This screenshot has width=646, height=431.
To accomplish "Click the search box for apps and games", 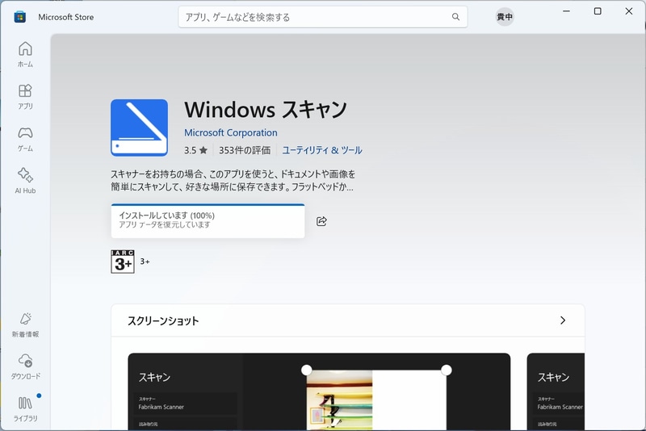I will [x=322, y=17].
